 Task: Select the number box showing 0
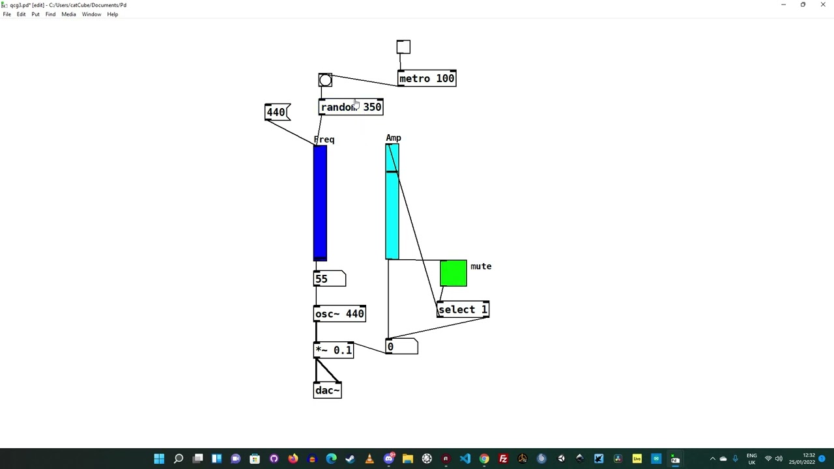402,347
